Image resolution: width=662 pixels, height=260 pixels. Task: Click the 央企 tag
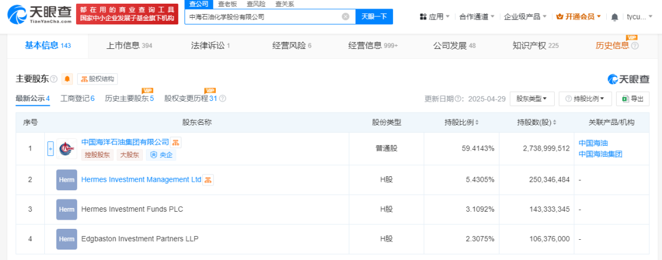click(x=161, y=155)
